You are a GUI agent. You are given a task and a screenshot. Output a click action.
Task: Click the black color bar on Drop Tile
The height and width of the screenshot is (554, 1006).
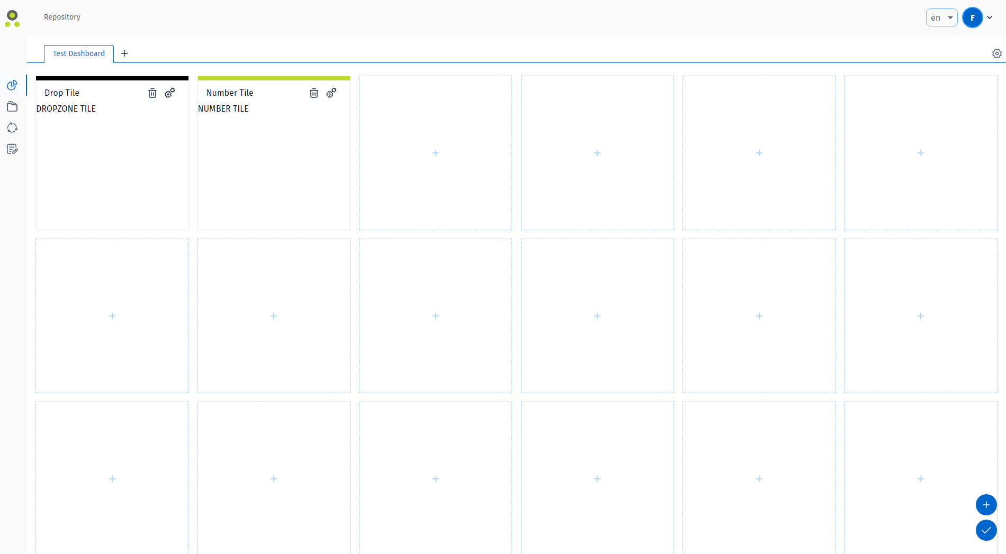pos(112,78)
